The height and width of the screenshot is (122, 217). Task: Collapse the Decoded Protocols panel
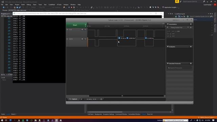[168, 63]
